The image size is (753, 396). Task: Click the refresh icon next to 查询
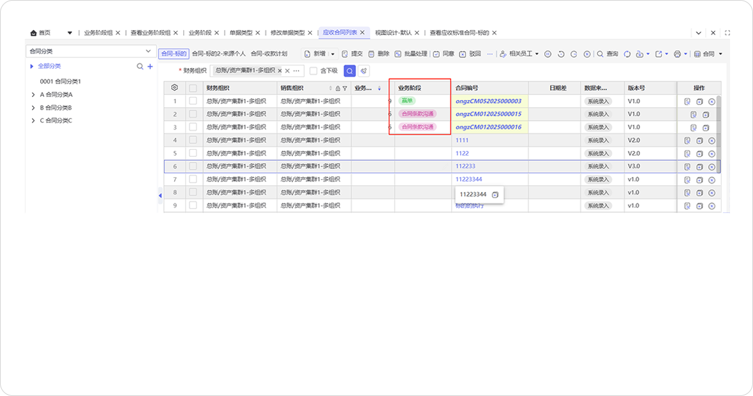[x=627, y=54]
